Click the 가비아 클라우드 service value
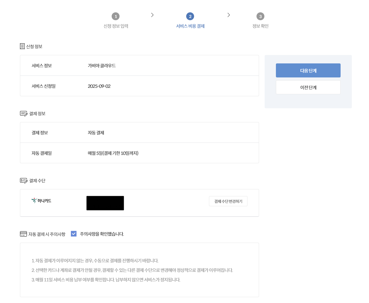 (102, 66)
